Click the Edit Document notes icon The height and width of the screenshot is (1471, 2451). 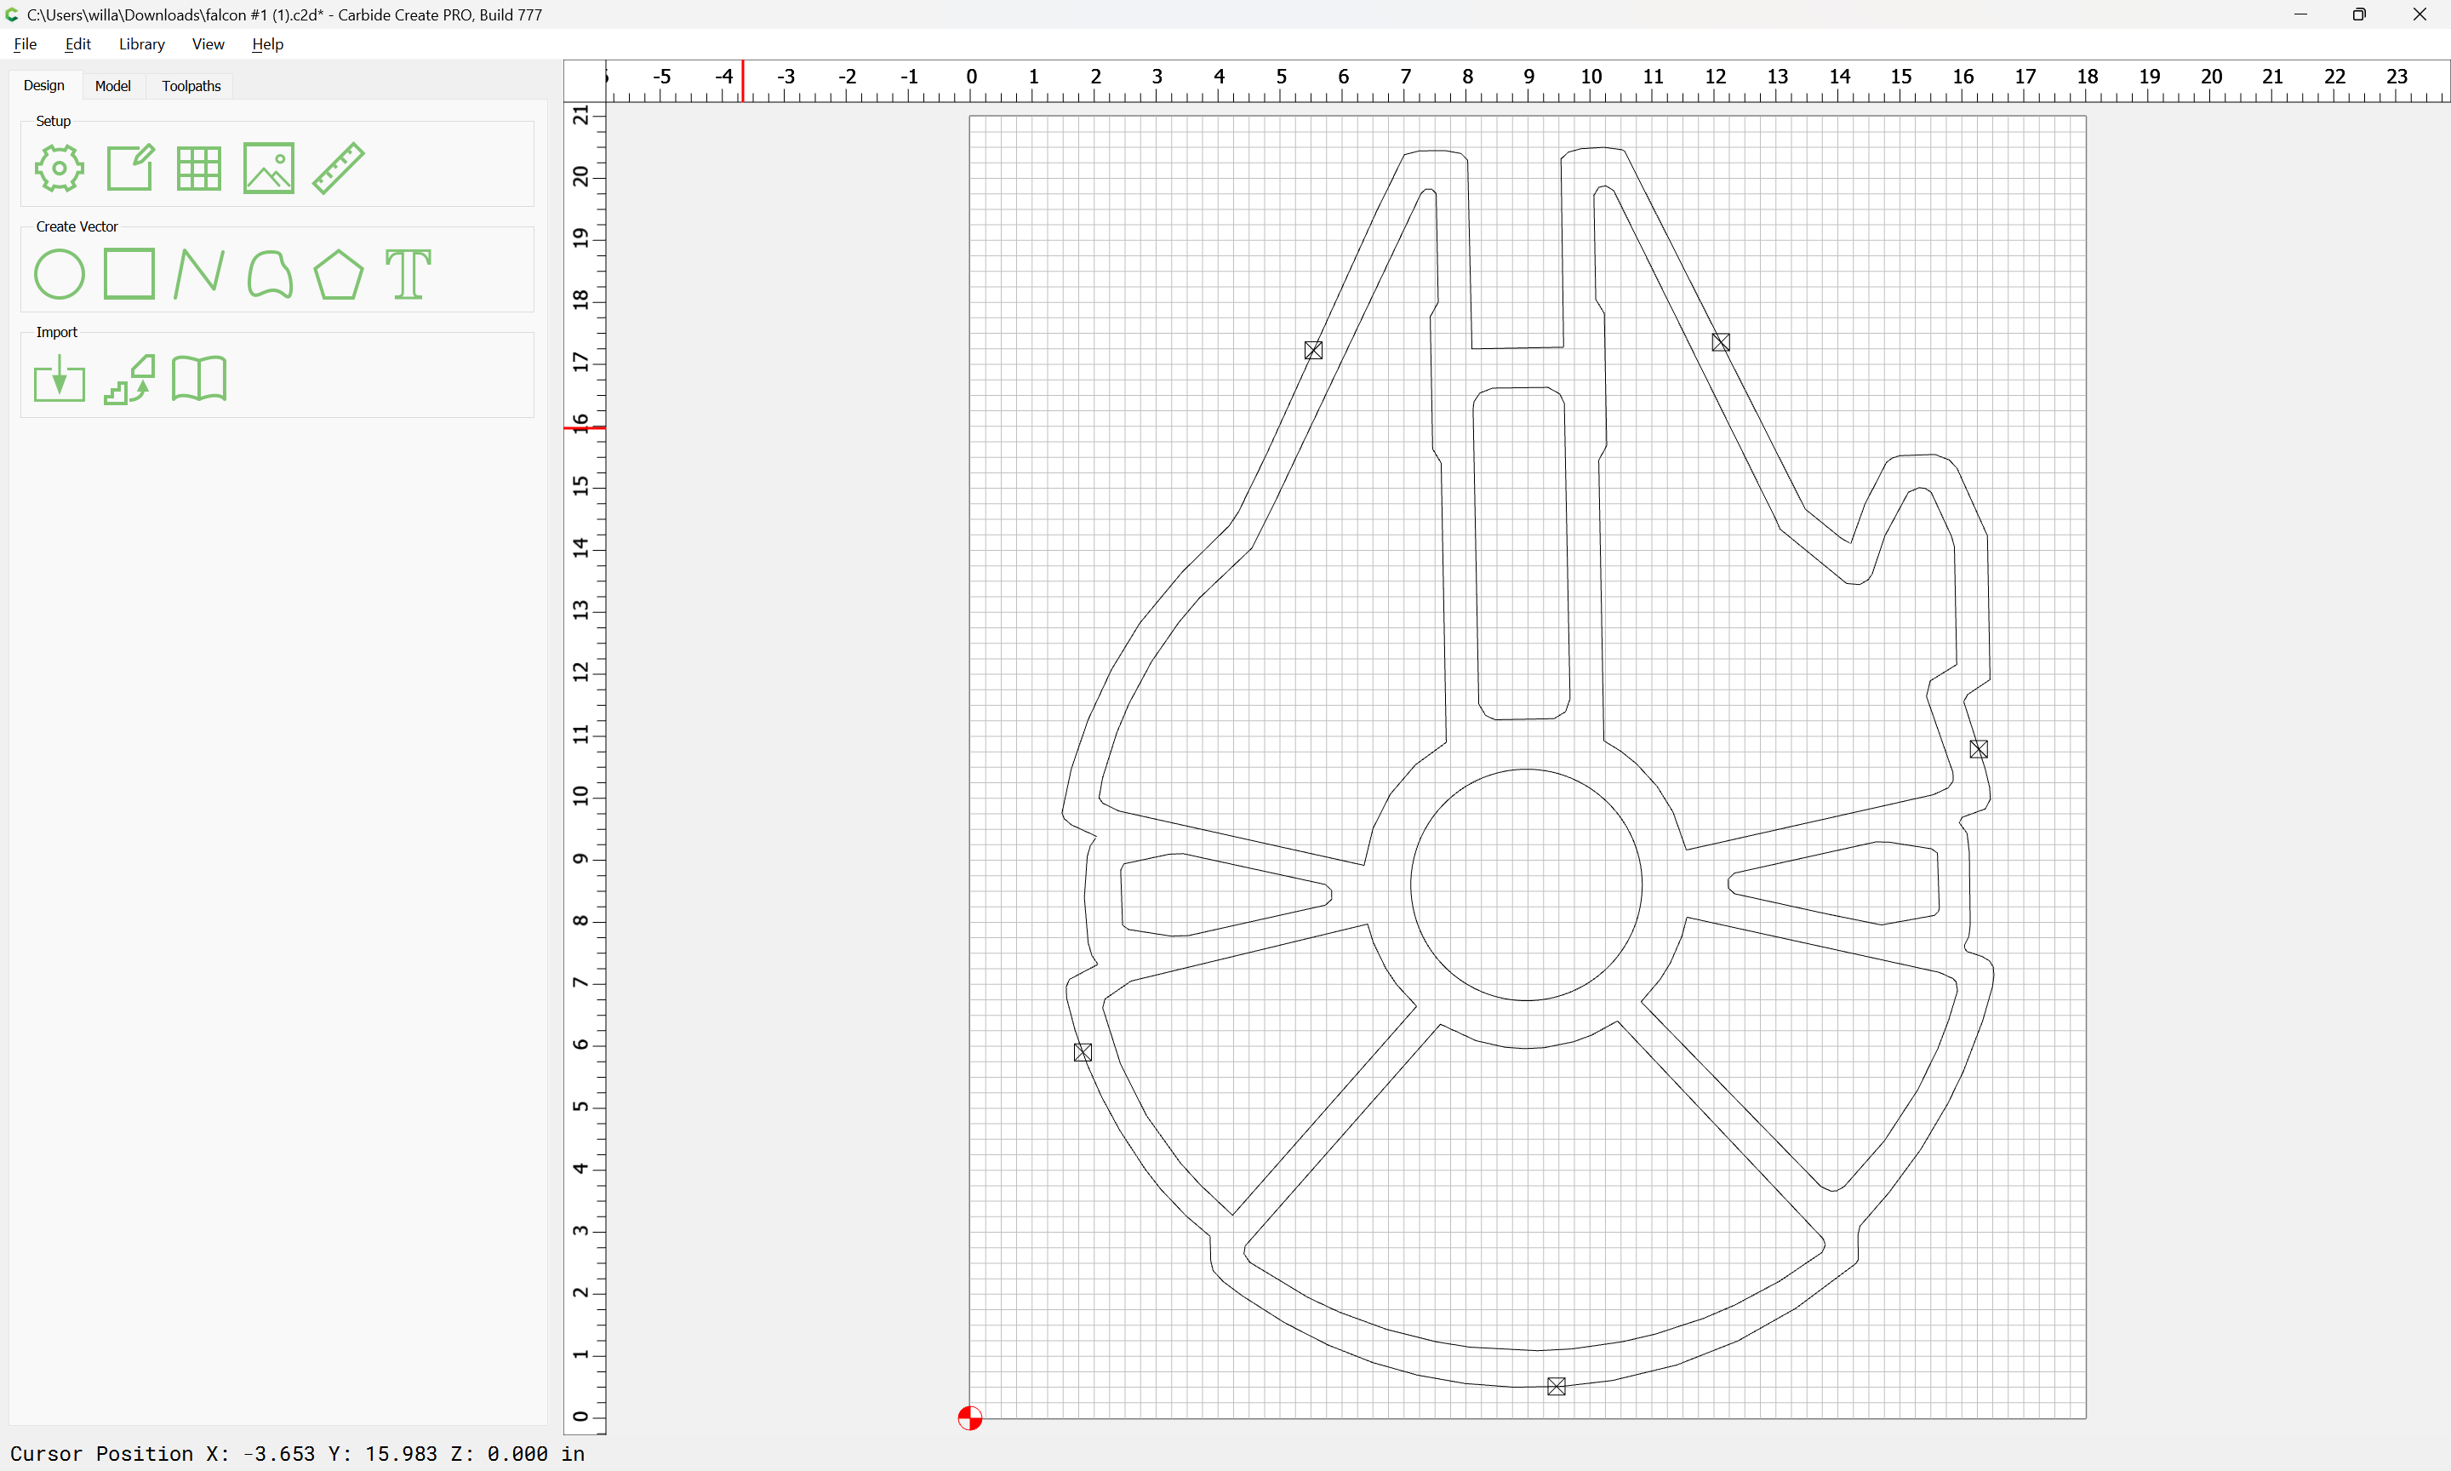pos(129,168)
